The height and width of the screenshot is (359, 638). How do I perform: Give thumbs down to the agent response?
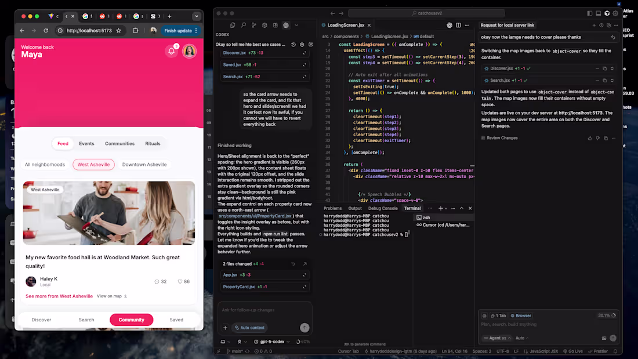(x=597, y=138)
